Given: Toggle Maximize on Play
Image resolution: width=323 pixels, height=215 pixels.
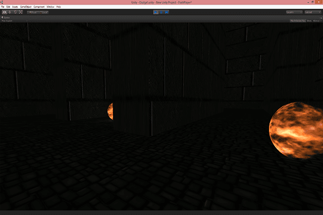Looking at the screenshot, I should [297, 21].
